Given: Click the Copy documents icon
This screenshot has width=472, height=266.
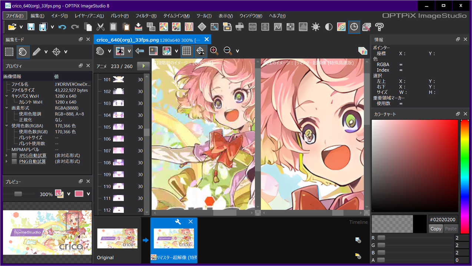Looking at the screenshot, I should [x=88, y=27].
